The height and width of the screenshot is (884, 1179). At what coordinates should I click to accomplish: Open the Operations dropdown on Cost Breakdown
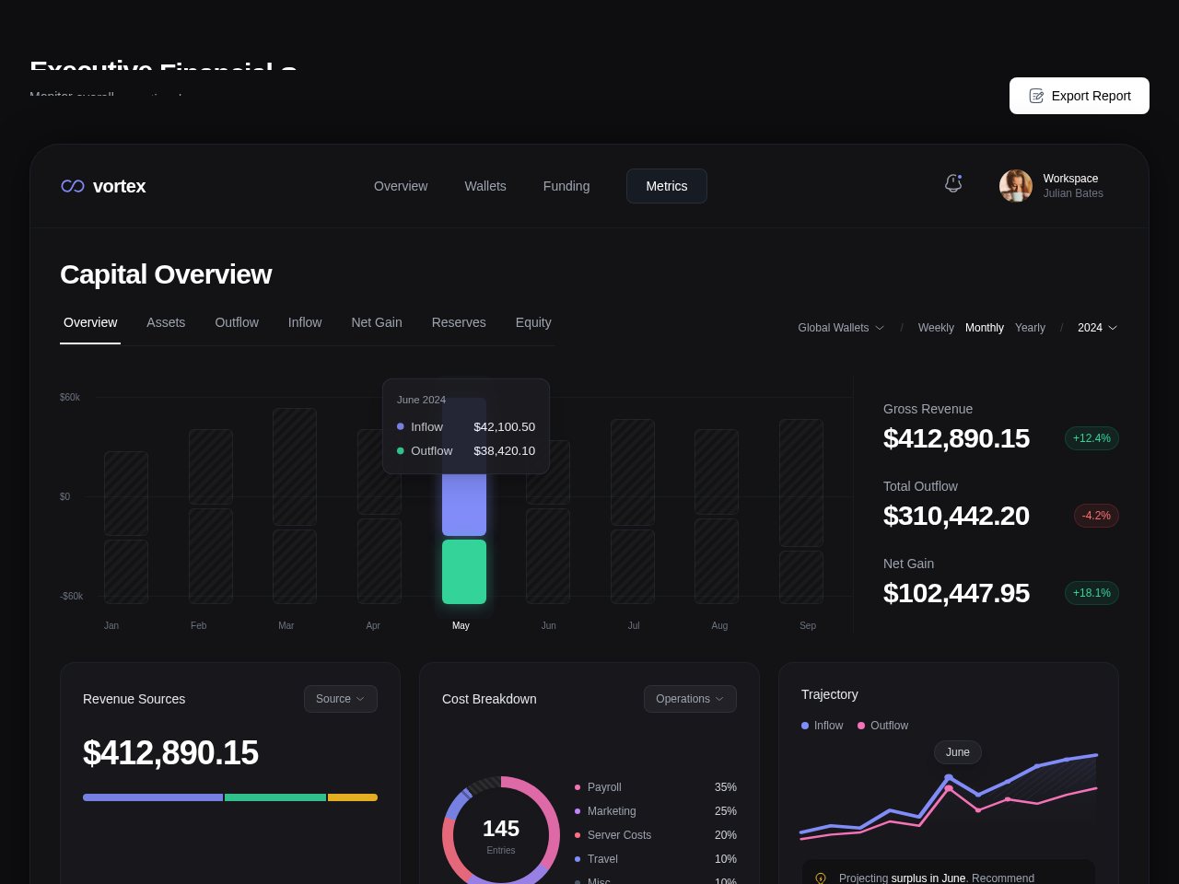pos(689,699)
